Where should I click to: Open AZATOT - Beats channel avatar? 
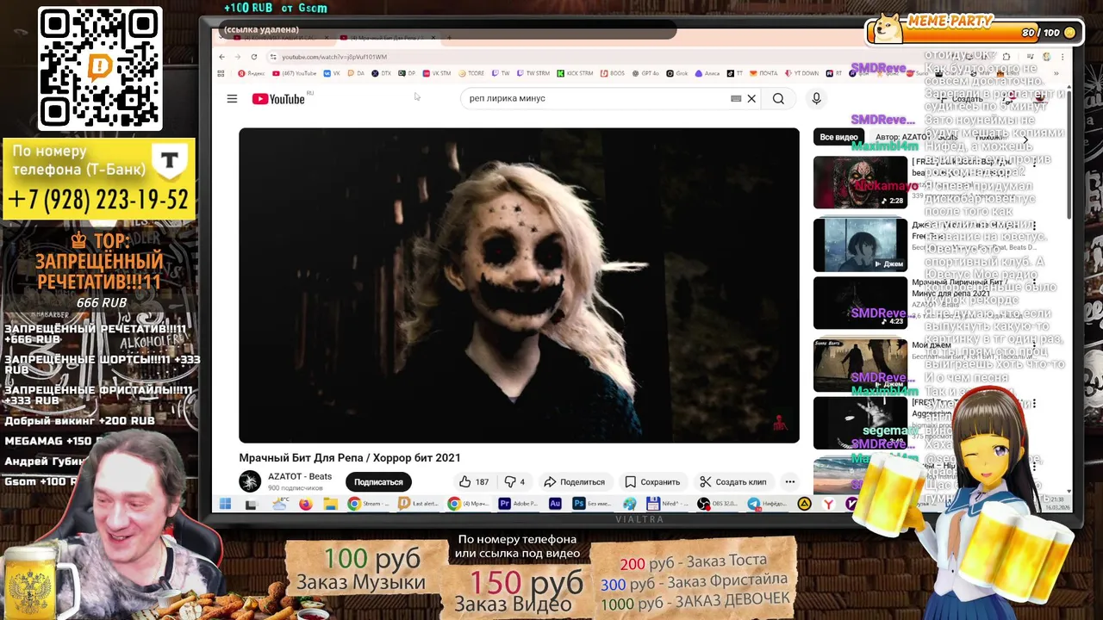tap(250, 481)
